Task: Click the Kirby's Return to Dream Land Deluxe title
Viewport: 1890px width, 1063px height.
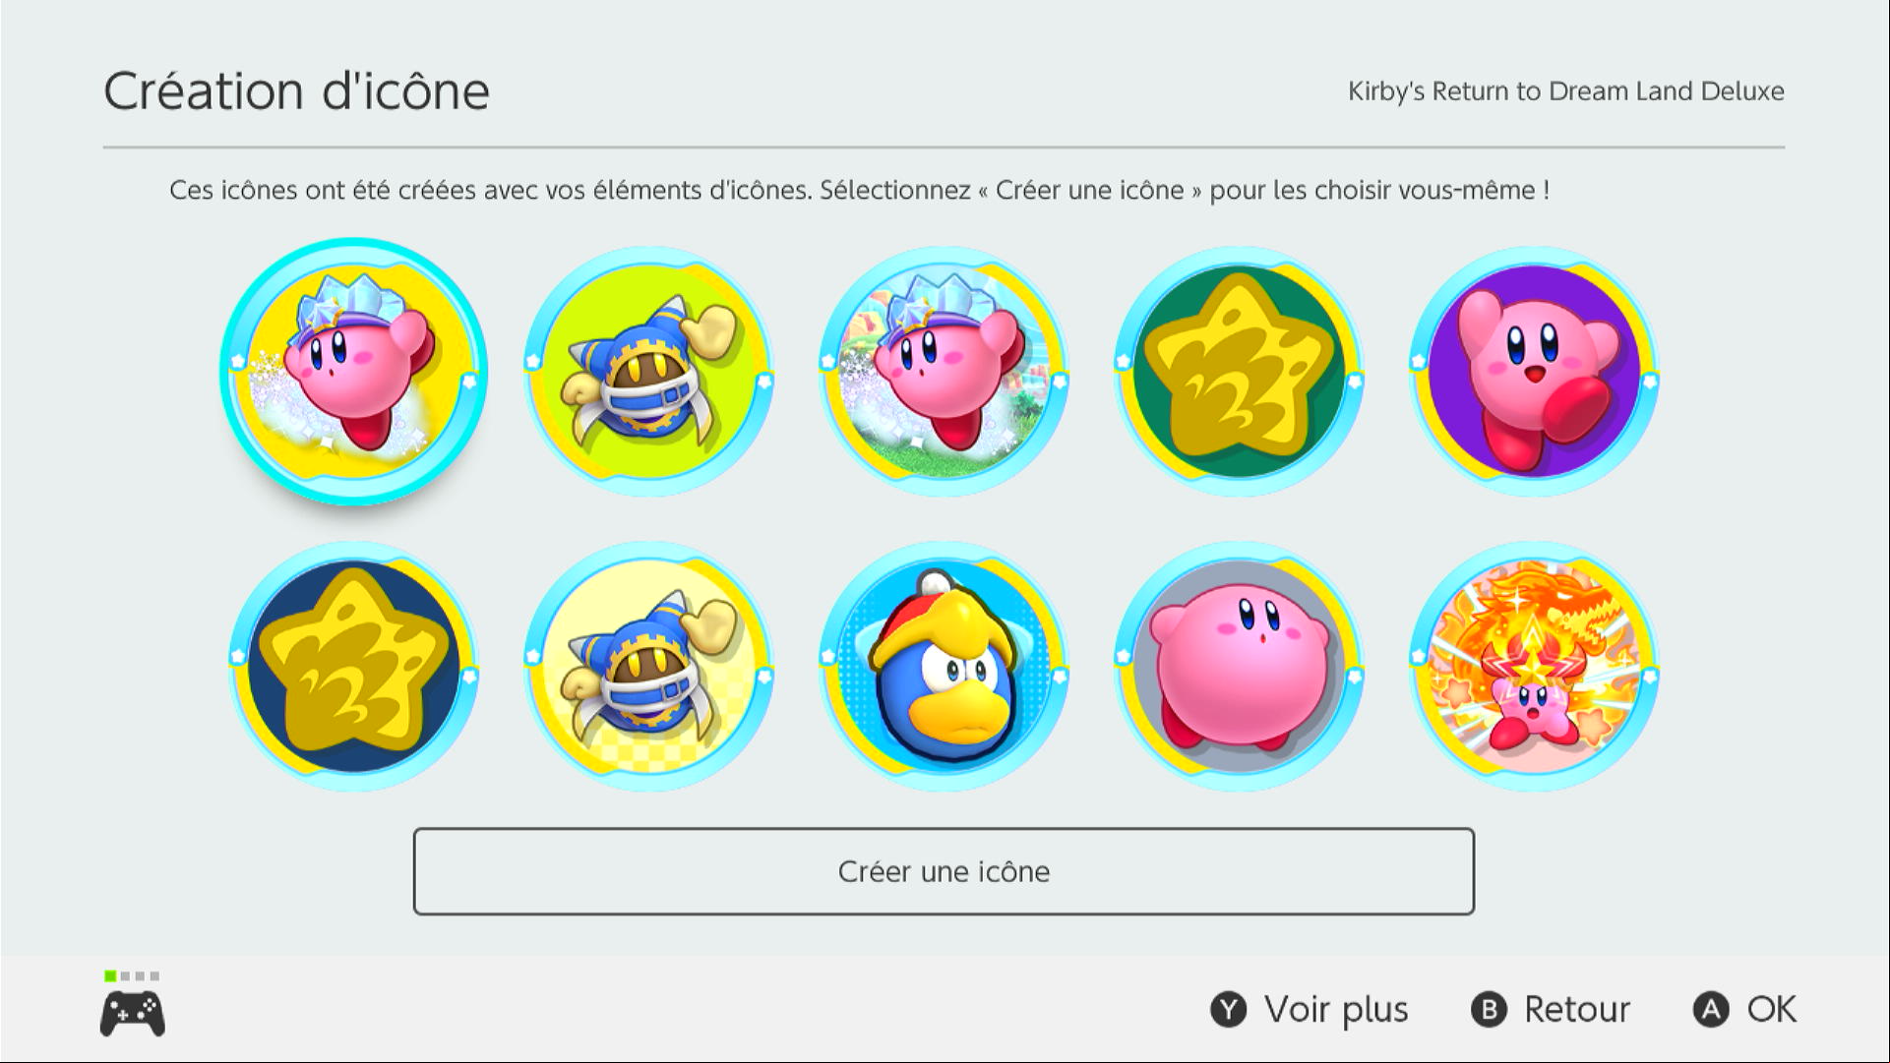Action: 1565,91
